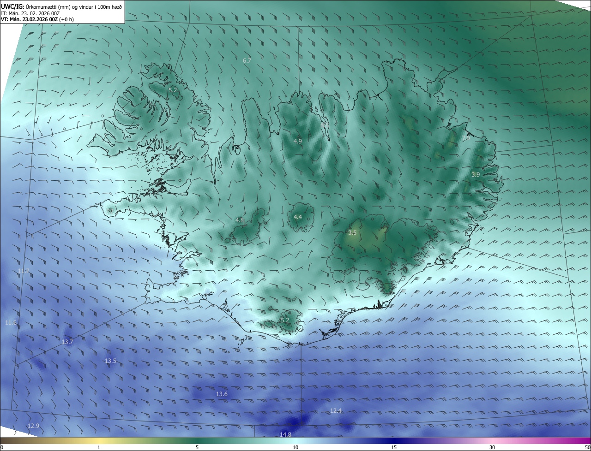Viewport: 591px width, 451px height.
Task: Click the 5.2 value label over the Westfjords
Action: tap(173, 90)
